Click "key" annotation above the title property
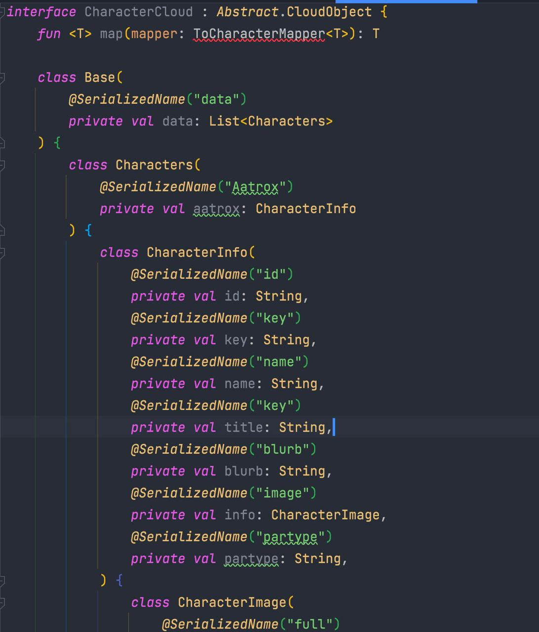Image resolution: width=539 pixels, height=632 pixels. click(x=275, y=405)
